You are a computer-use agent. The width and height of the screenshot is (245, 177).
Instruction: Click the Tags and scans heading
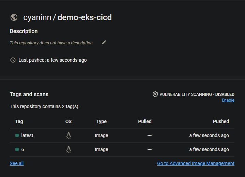point(29,94)
